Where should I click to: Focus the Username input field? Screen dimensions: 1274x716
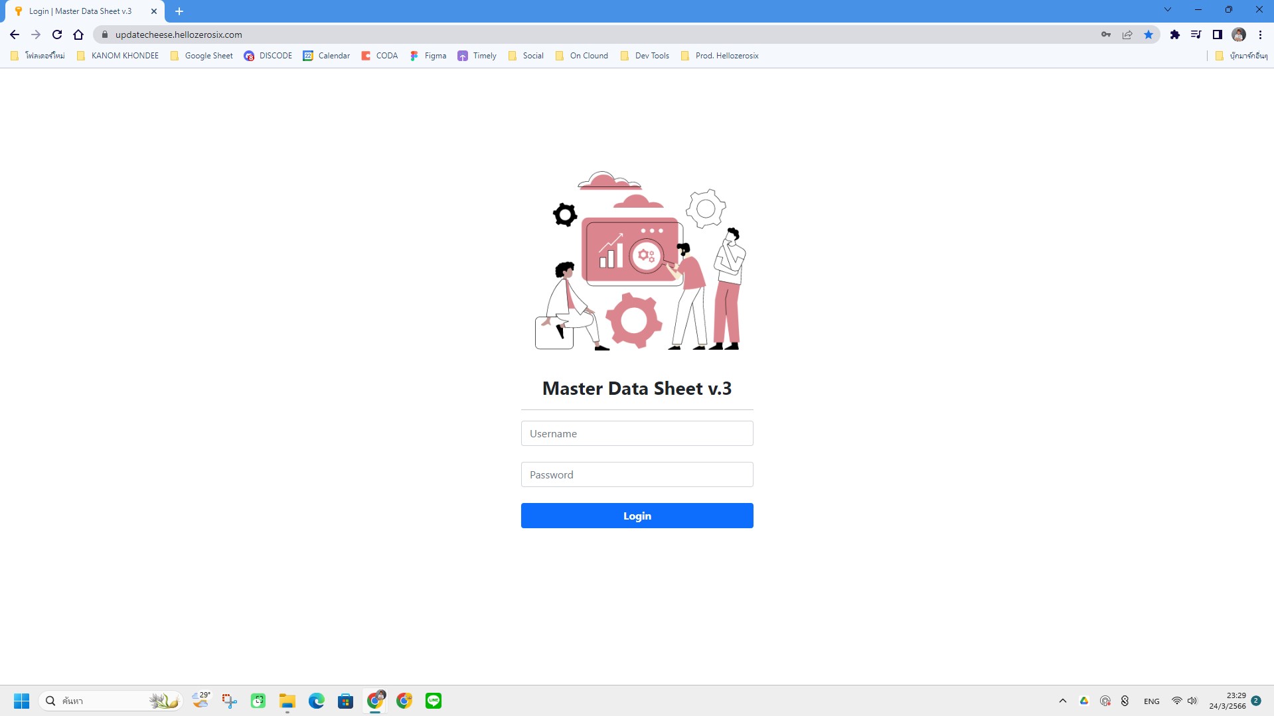pyautogui.click(x=637, y=433)
